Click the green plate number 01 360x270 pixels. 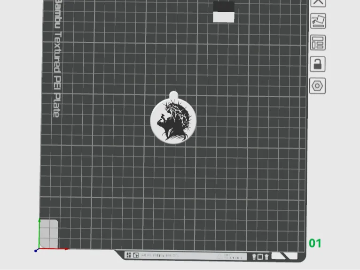coord(315,243)
